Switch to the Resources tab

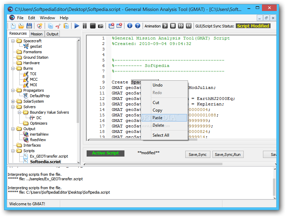(x=18, y=33)
